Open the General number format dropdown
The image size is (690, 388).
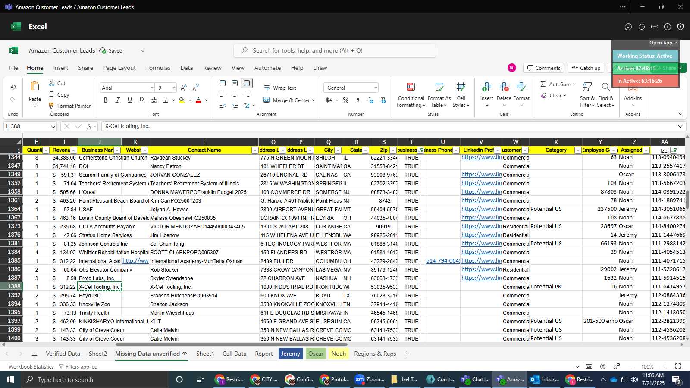376,88
